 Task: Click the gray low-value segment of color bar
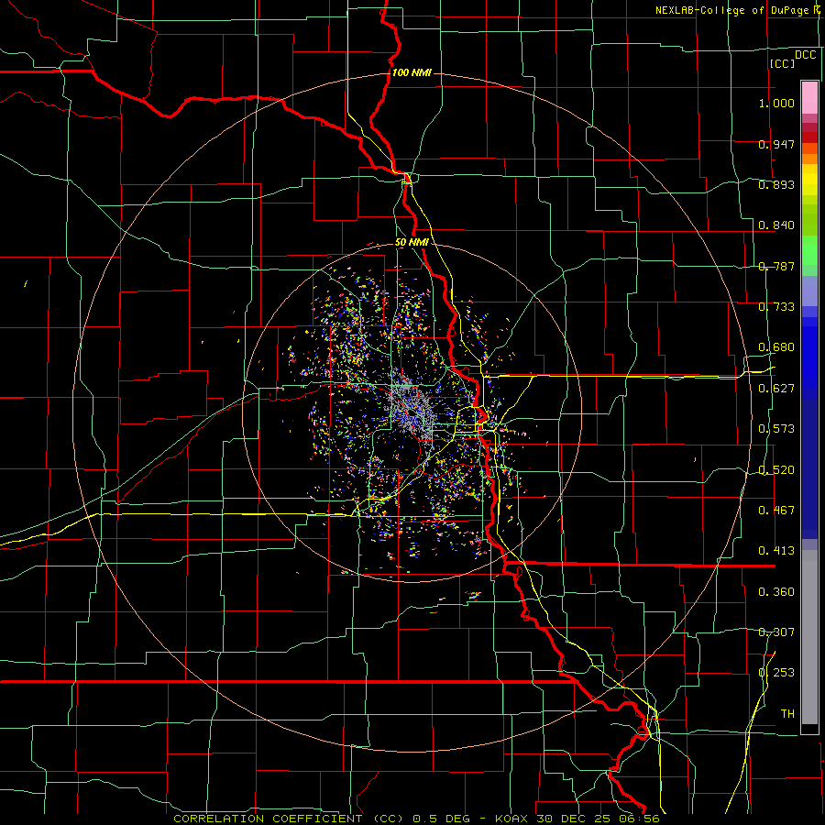point(809,637)
